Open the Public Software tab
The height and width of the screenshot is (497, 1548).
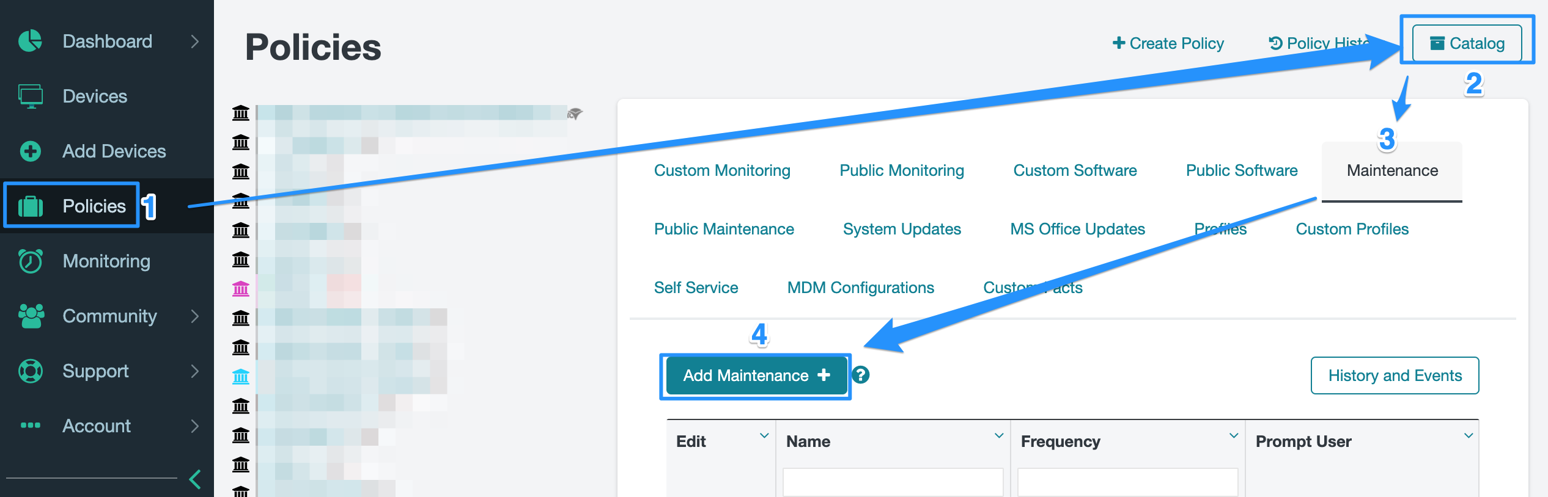[x=1241, y=170]
